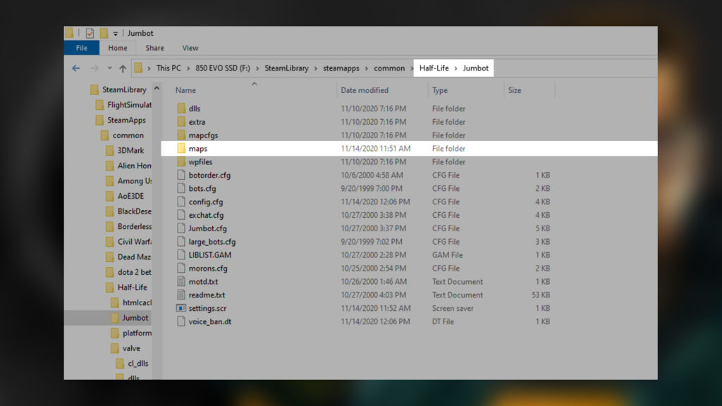This screenshot has width=722, height=406.
Task: Select SteamLibrary in the navigation tree
Action: pos(124,90)
